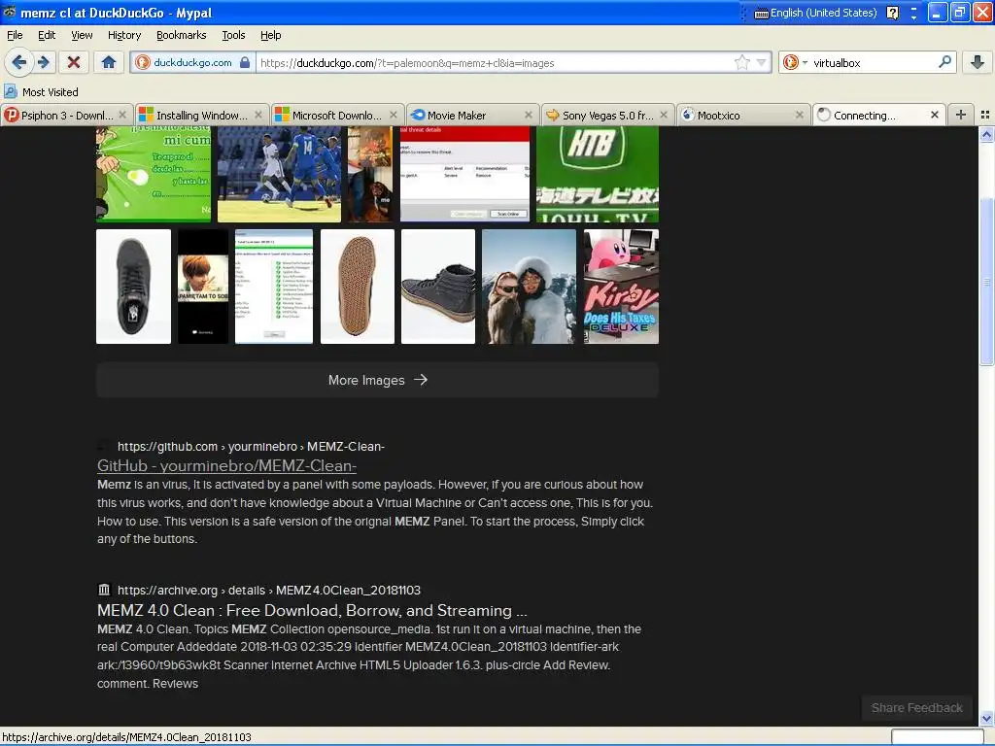This screenshot has height=746, width=995.
Task: Switch to the Mootxico tab
Action: coord(742,115)
